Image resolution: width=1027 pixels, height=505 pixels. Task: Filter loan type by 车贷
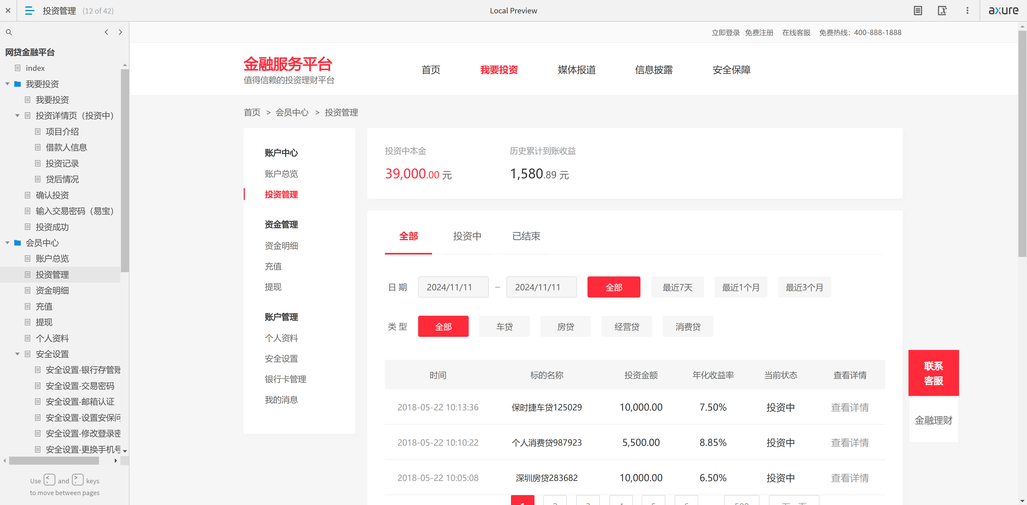pos(504,327)
